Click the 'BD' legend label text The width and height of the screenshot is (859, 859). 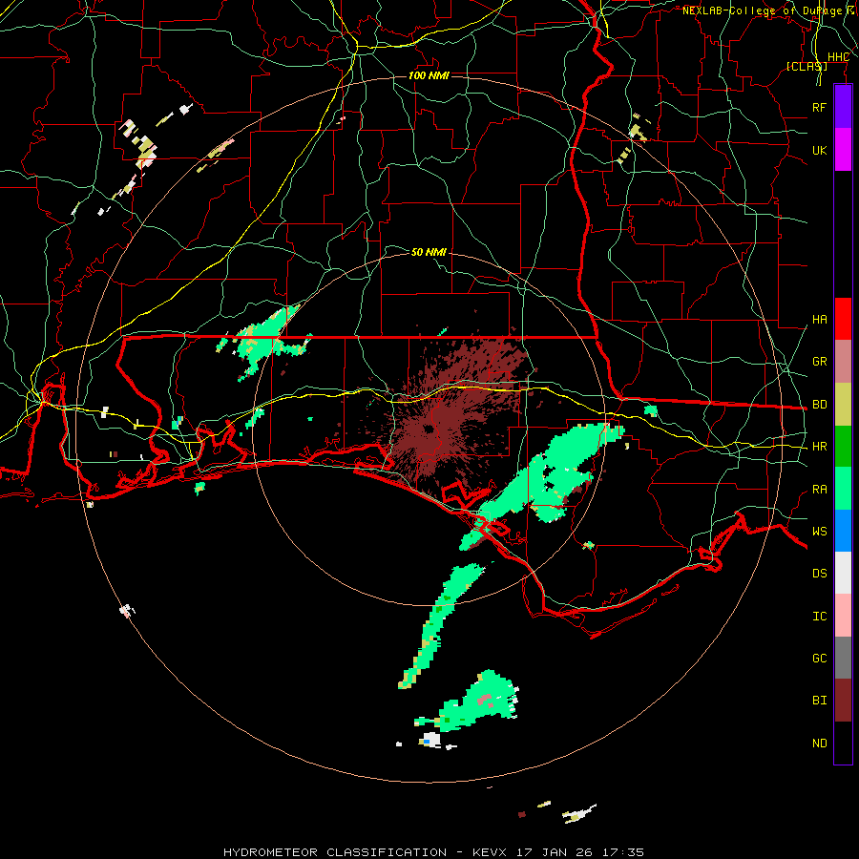819,405
